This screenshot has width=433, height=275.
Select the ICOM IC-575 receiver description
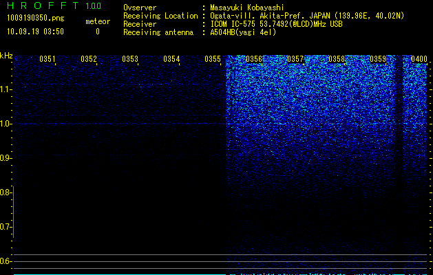[x=277, y=24]
